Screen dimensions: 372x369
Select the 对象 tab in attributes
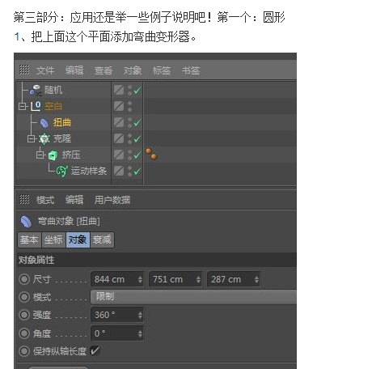pos(78,240)
